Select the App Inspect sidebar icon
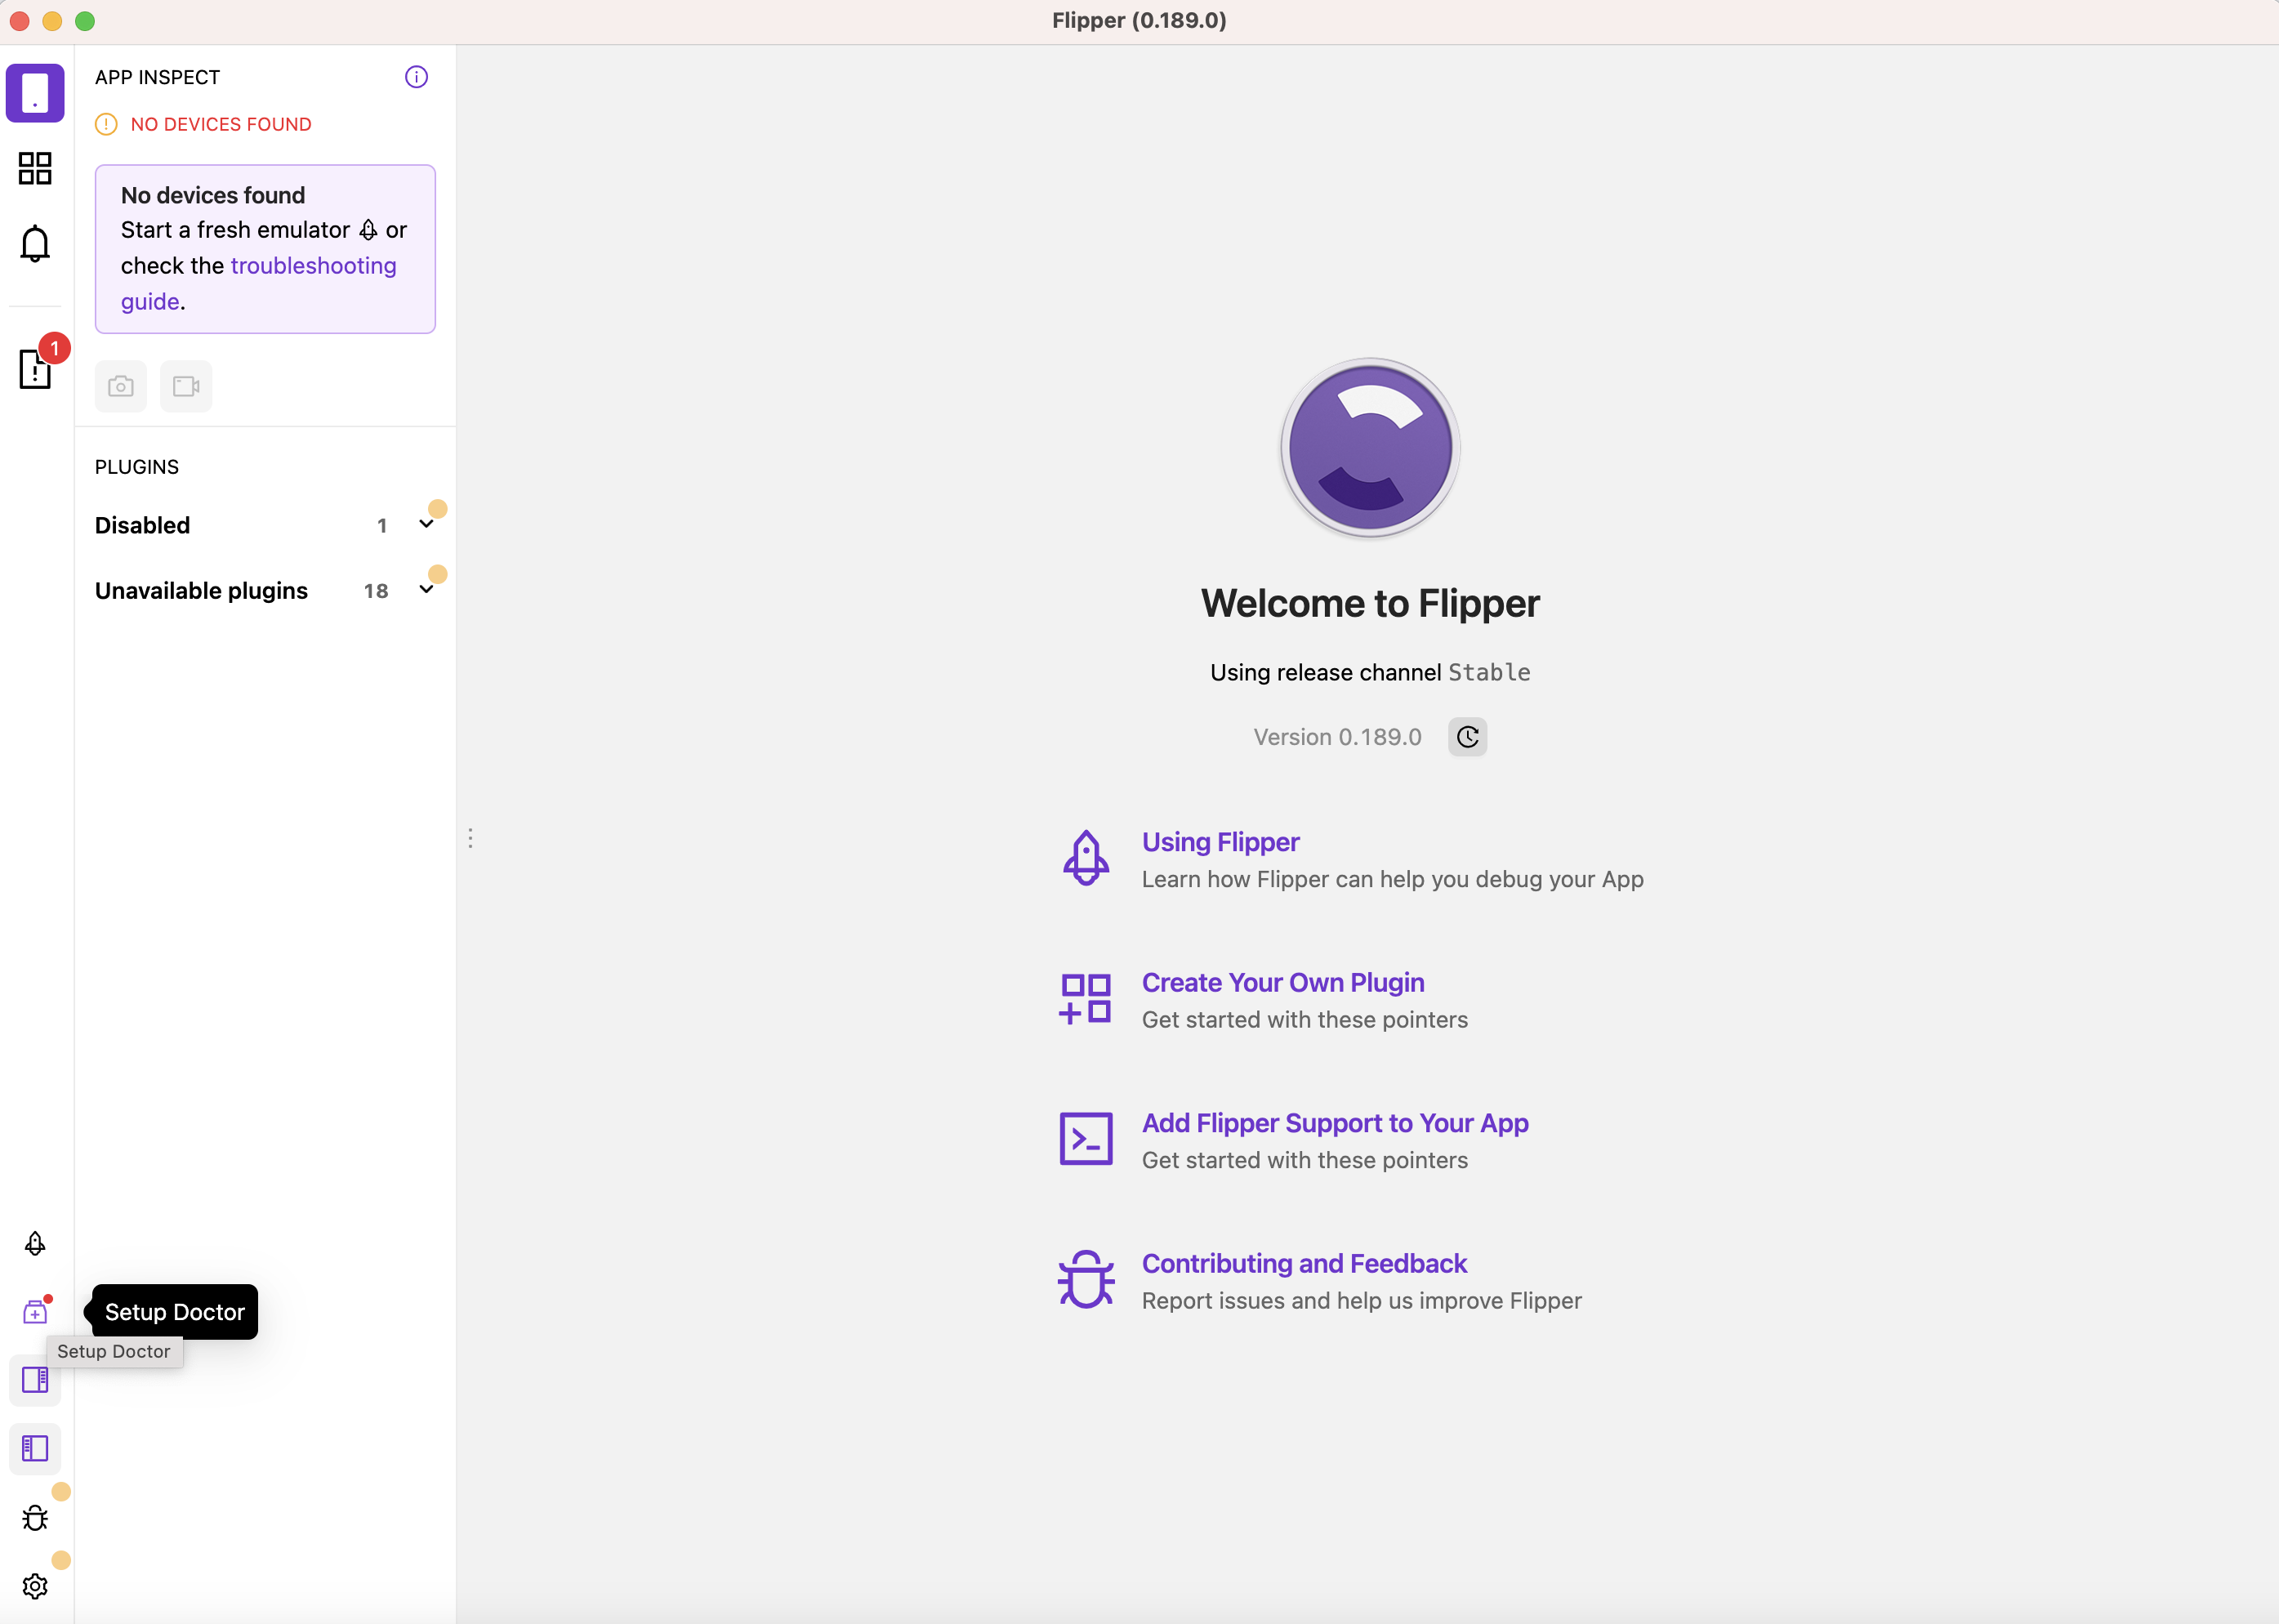Image resolution: width=2279 pixels, height=1624 pixels. pos(35,92)
